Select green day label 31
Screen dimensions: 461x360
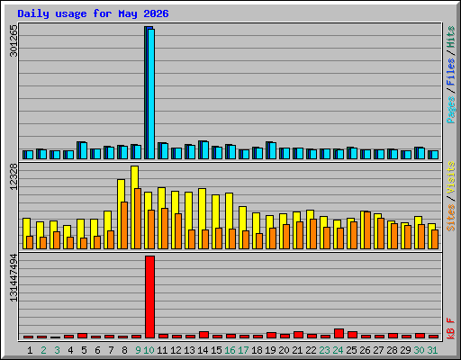pyautogui.click(x=432, y=350)
